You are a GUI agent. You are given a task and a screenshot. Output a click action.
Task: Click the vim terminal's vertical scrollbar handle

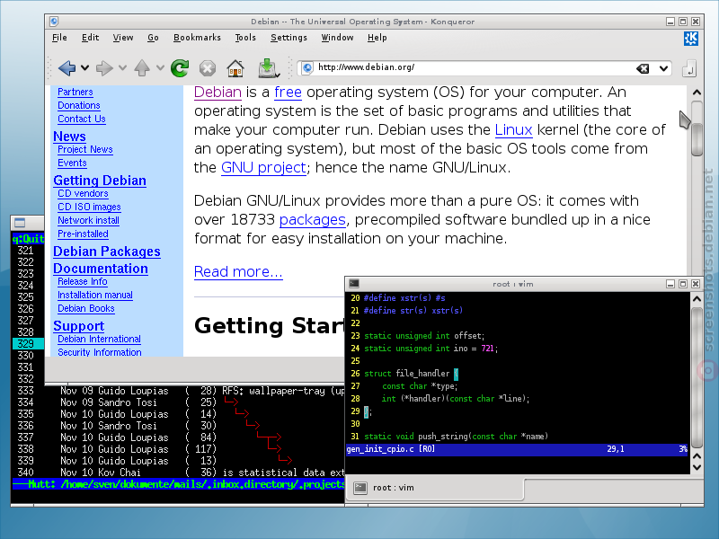(697, 377)
